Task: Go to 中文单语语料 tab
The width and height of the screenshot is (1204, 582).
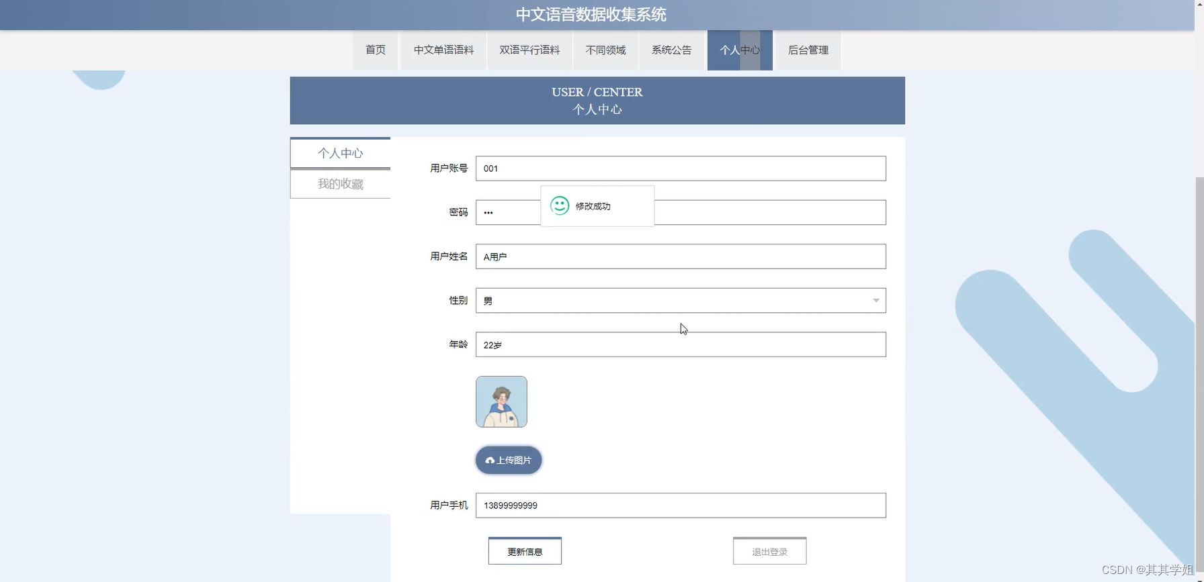Action: (x=443, y=50)
